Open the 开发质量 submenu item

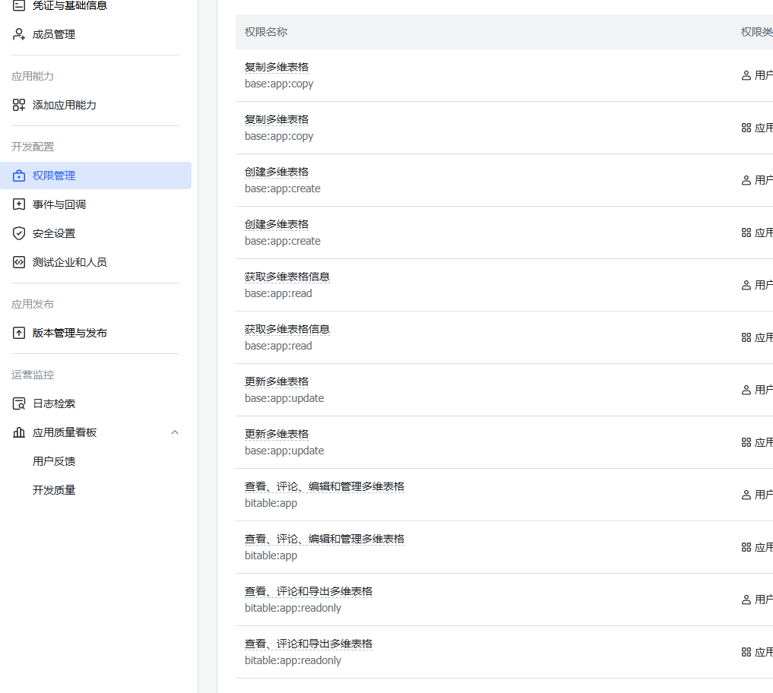[54, 490]
